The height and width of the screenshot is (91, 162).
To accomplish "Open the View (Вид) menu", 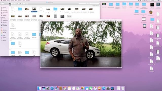I will coord(16,1).
